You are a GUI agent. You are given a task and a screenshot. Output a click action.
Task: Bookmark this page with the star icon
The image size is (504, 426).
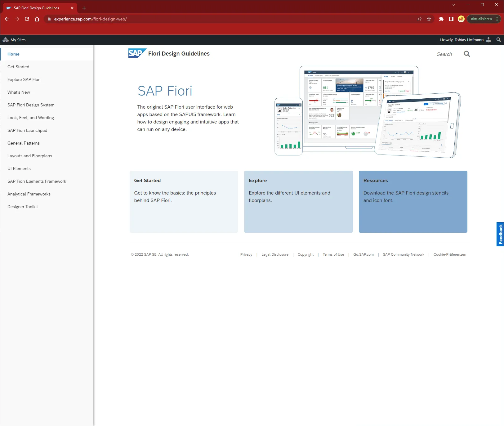pos(429,19)
